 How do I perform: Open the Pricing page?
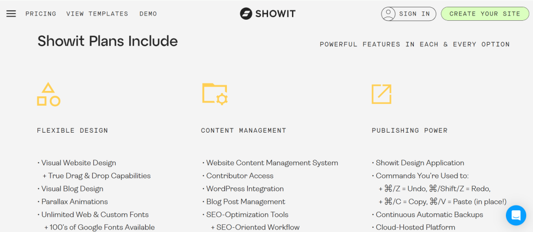(41, 14)
